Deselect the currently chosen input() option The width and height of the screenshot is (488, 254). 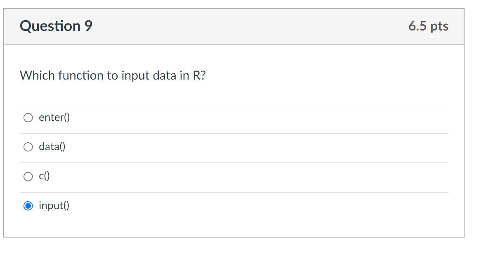click(x=28, y=205)
